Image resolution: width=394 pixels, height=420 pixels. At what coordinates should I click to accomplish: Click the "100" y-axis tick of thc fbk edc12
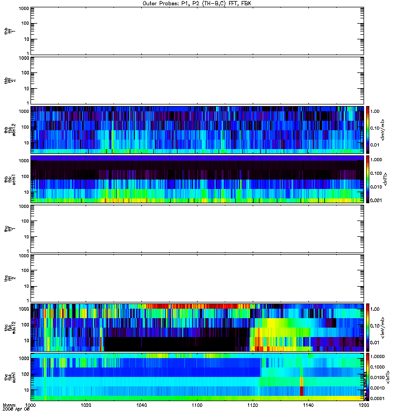click(x=25, y=325)
